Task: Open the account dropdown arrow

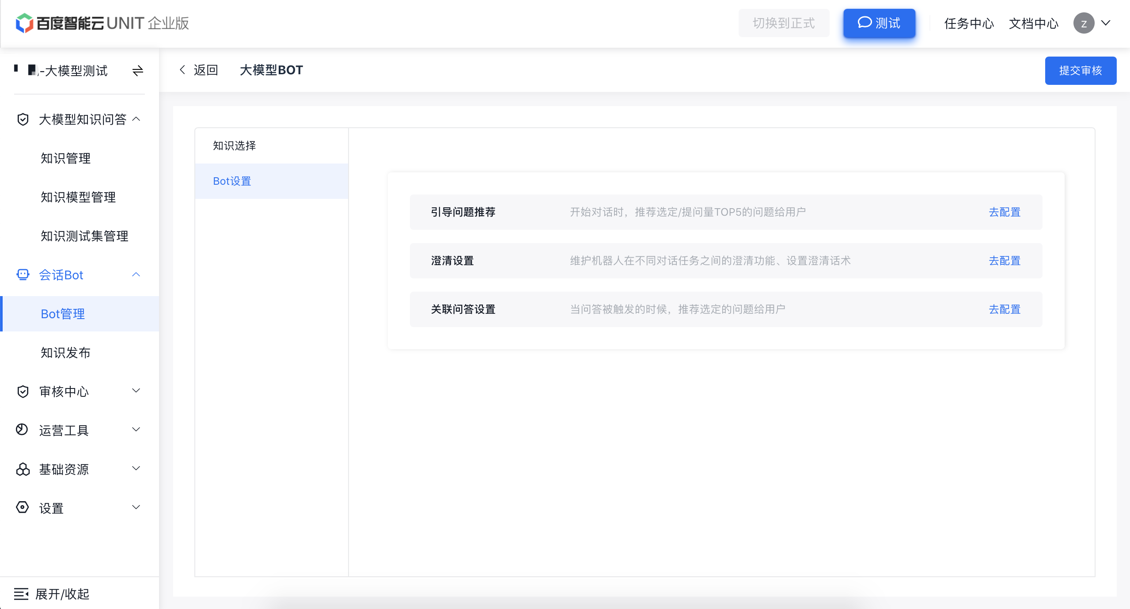Action: (x=1106, y=23)
